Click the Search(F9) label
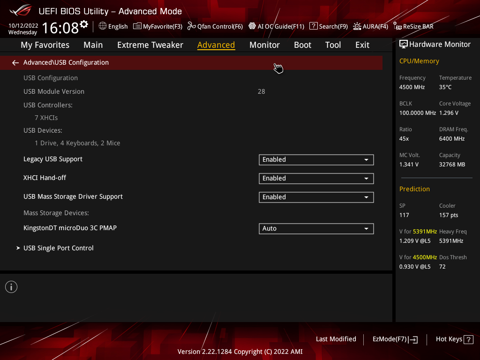Screen dimensions: 480x360 (333, 27)
